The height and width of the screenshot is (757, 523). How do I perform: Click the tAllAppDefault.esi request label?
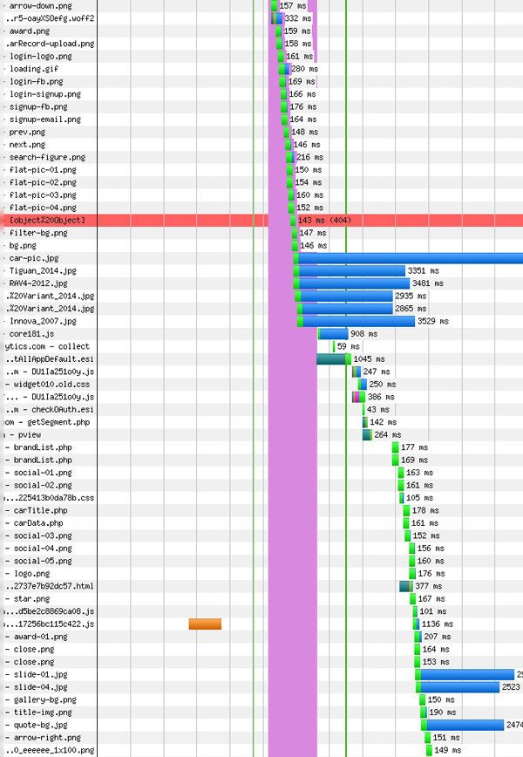click(x=51, y=358)
